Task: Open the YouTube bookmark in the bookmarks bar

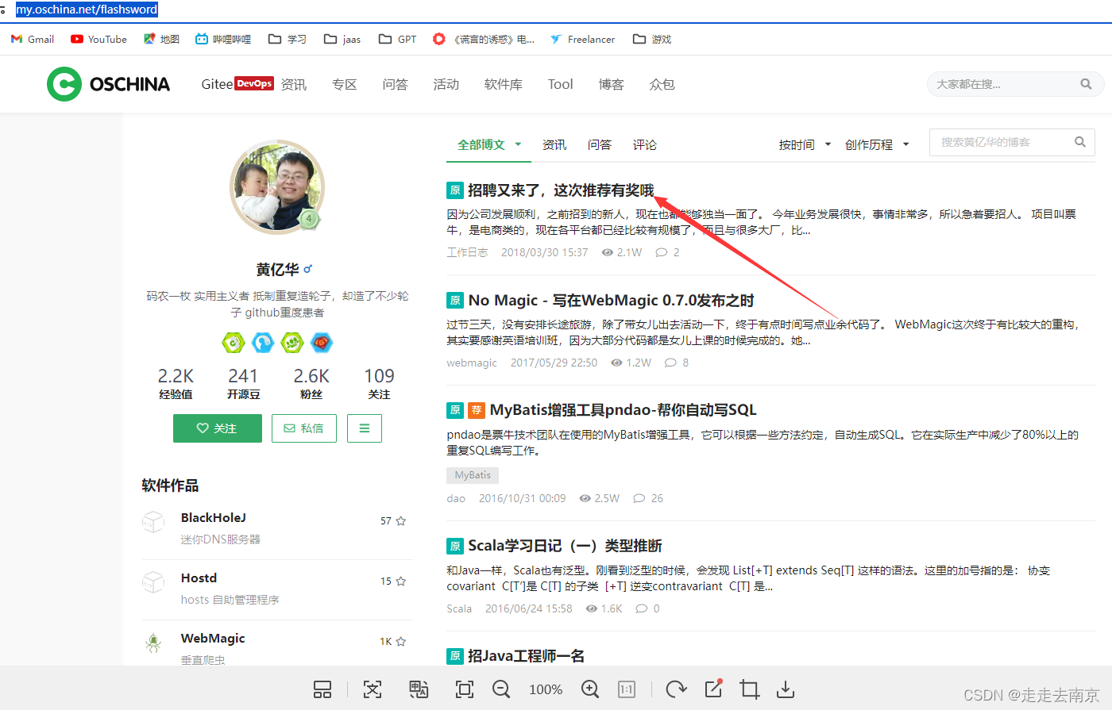Action: (98, 38)
